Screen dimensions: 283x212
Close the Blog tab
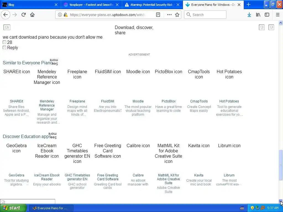56,5
